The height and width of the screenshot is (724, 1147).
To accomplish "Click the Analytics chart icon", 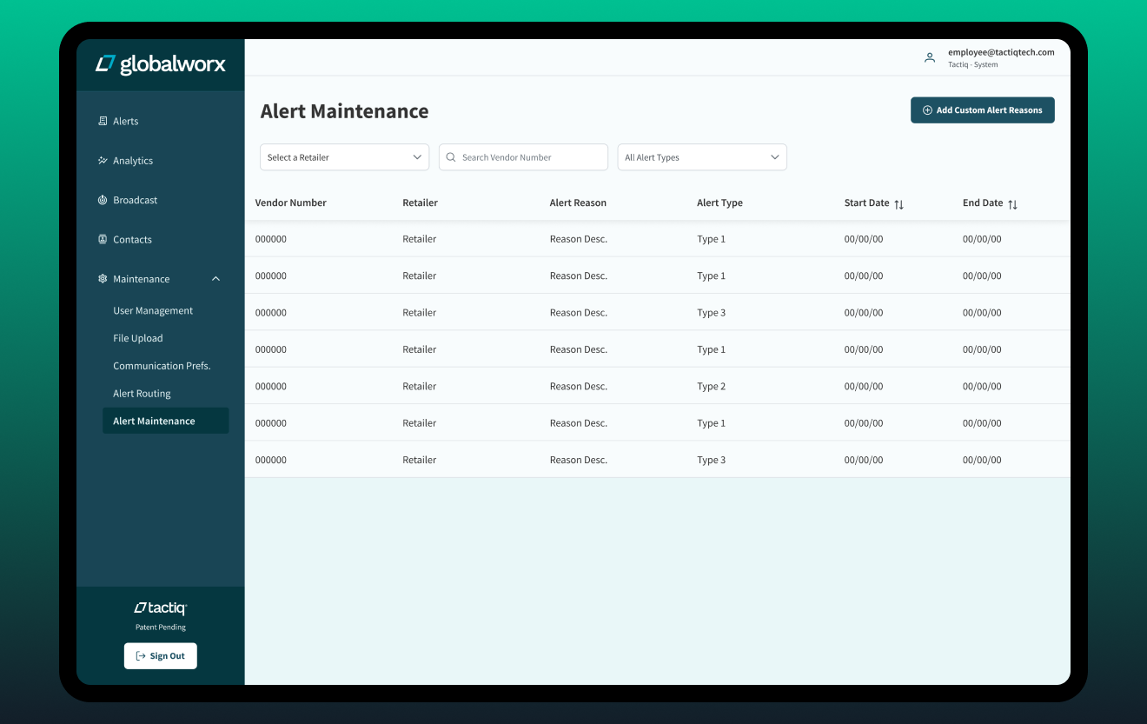I will click(103, 161).
